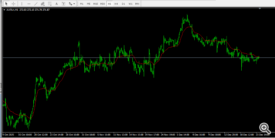Click the magnifier zoom icon
The height and width of the screenshot is (138, 275).
tap(265, 128)
